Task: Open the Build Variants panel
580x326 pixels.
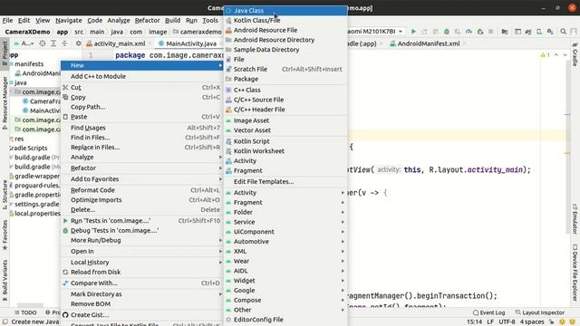Action: tap(5, 280)
